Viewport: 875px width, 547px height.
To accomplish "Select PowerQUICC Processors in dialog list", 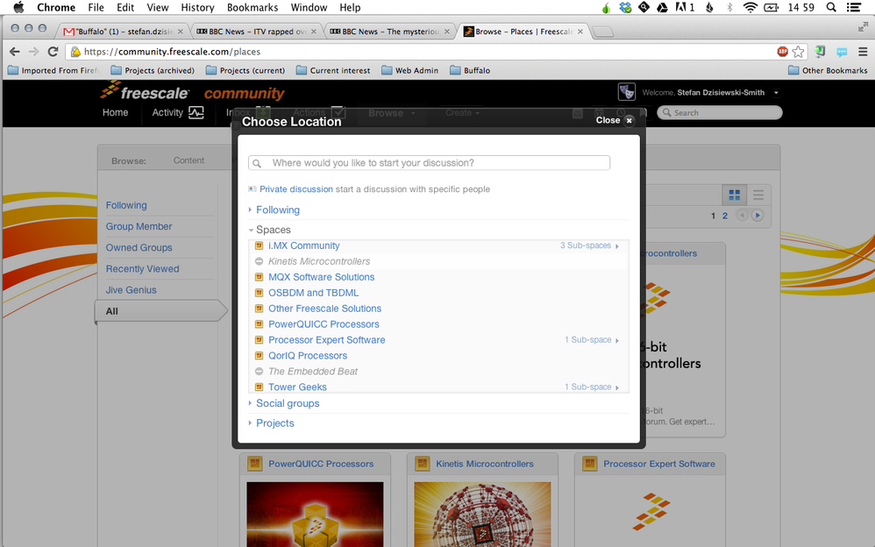I will 324,324.
